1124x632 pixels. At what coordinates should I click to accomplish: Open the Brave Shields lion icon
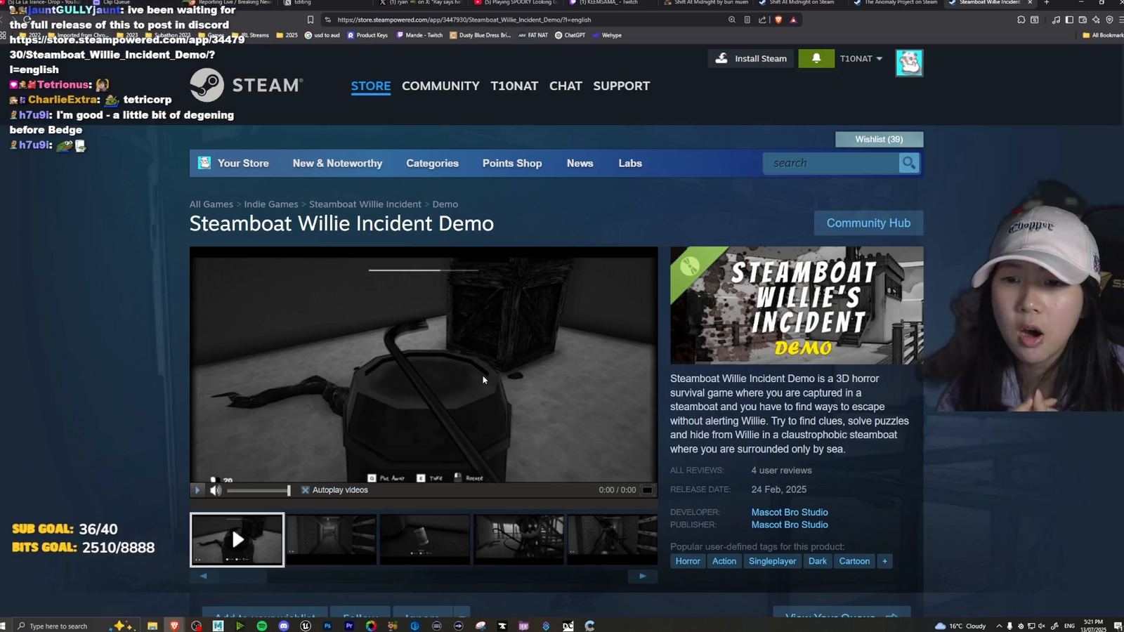tap(778, 20)
